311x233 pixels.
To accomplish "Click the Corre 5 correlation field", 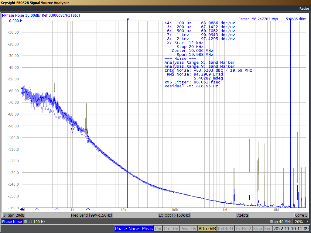I will pos(301,215).
